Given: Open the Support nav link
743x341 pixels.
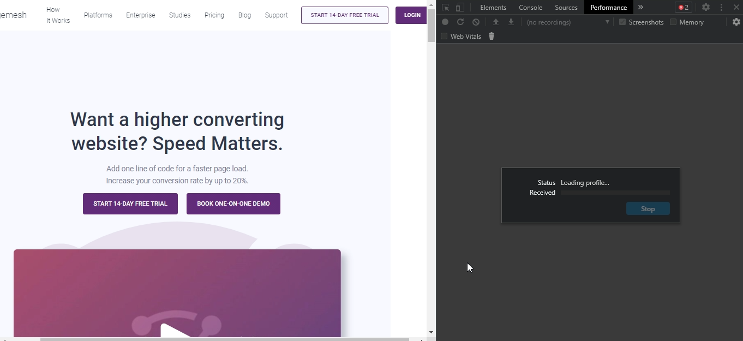Looking at the screenshot, I should pyautogui.click(x=277, y=15).
